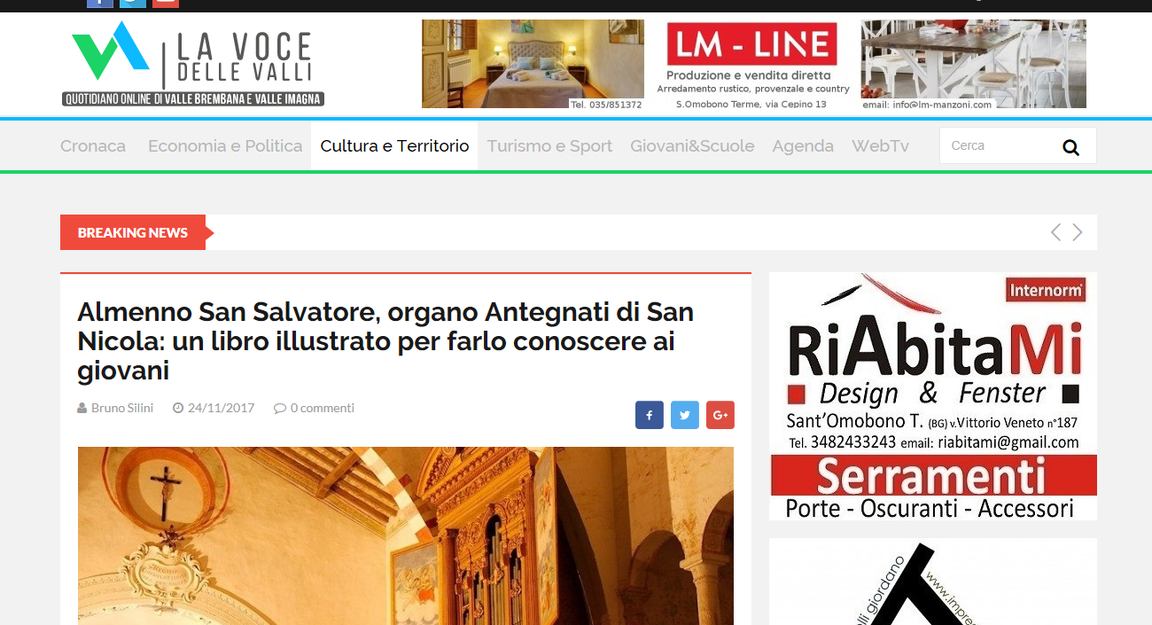Show next breaking news item
This screenshot has height=625, width=1152.
tap(1078, 232)
